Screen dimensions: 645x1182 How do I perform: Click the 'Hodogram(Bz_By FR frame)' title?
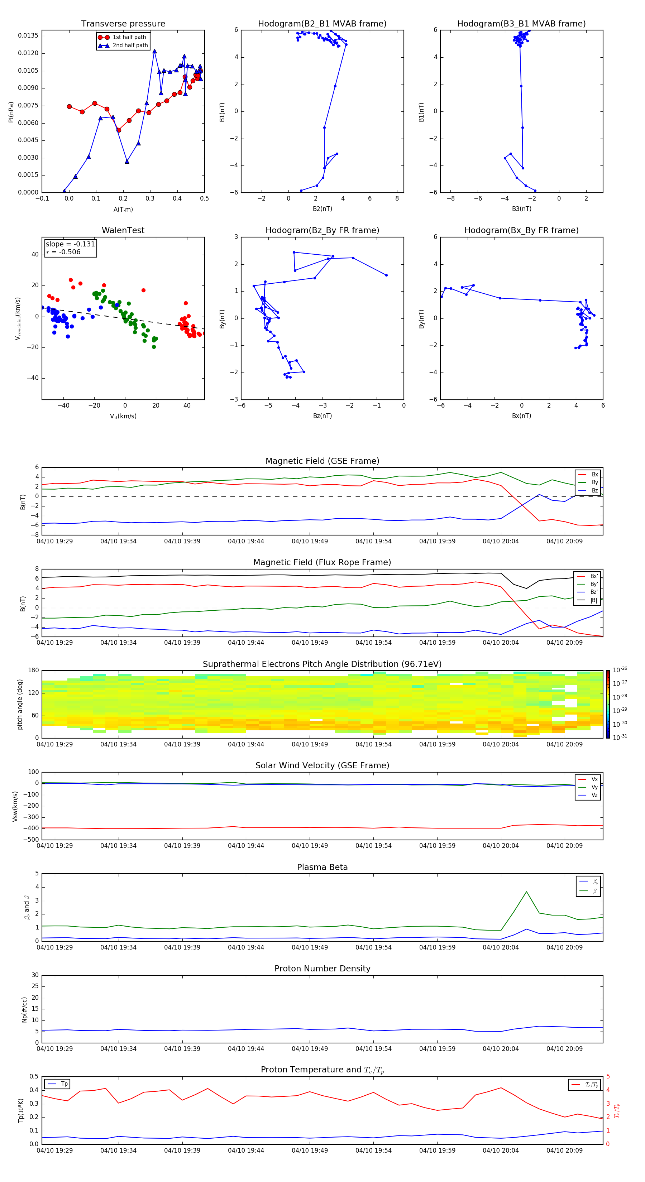[322, 230]
